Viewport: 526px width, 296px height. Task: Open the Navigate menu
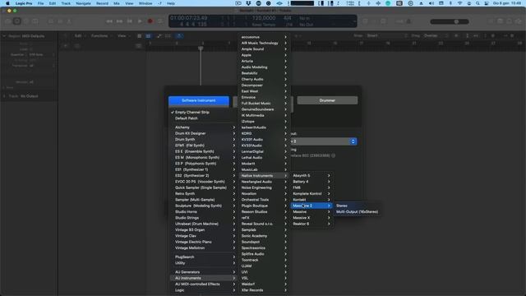(83, 3)
